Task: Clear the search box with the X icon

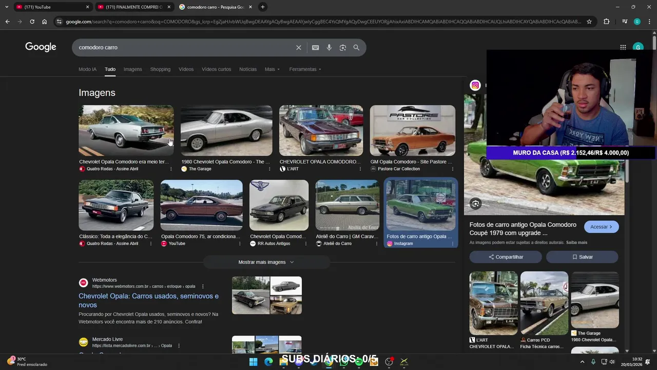Action: [299, 47]
